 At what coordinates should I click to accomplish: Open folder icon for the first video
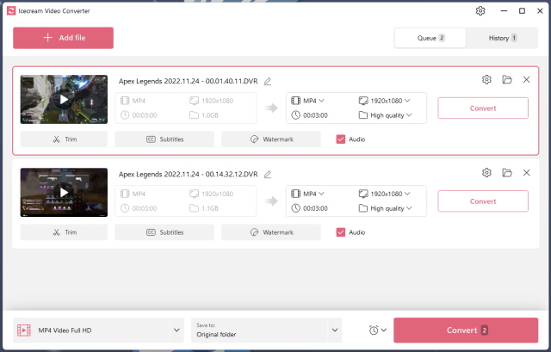[507, 79]
